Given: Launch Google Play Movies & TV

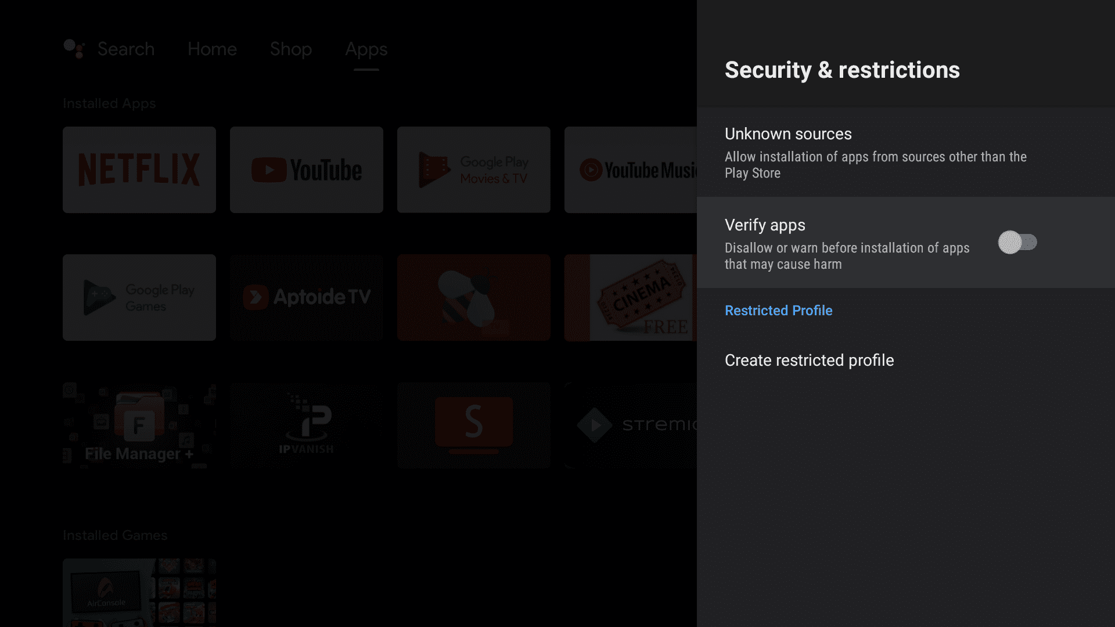Looking at the screenshot, I should [x=473, y=170].
